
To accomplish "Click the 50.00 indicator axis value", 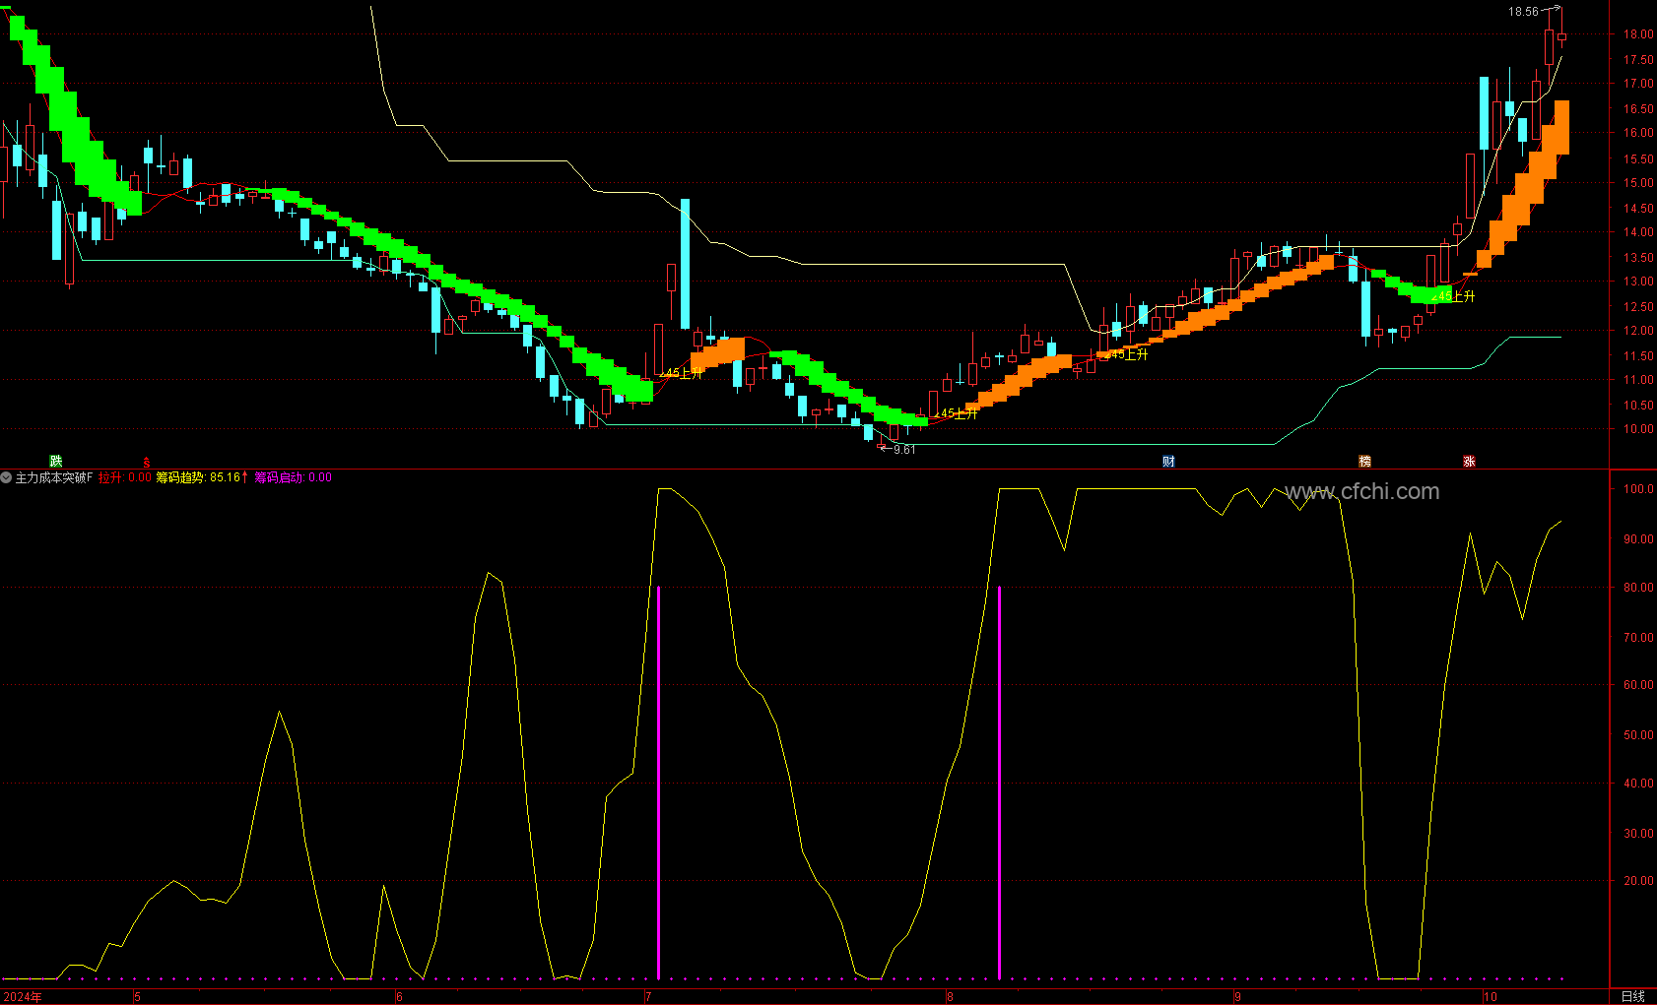I will pyautogui.click(x=1638, y=735).
